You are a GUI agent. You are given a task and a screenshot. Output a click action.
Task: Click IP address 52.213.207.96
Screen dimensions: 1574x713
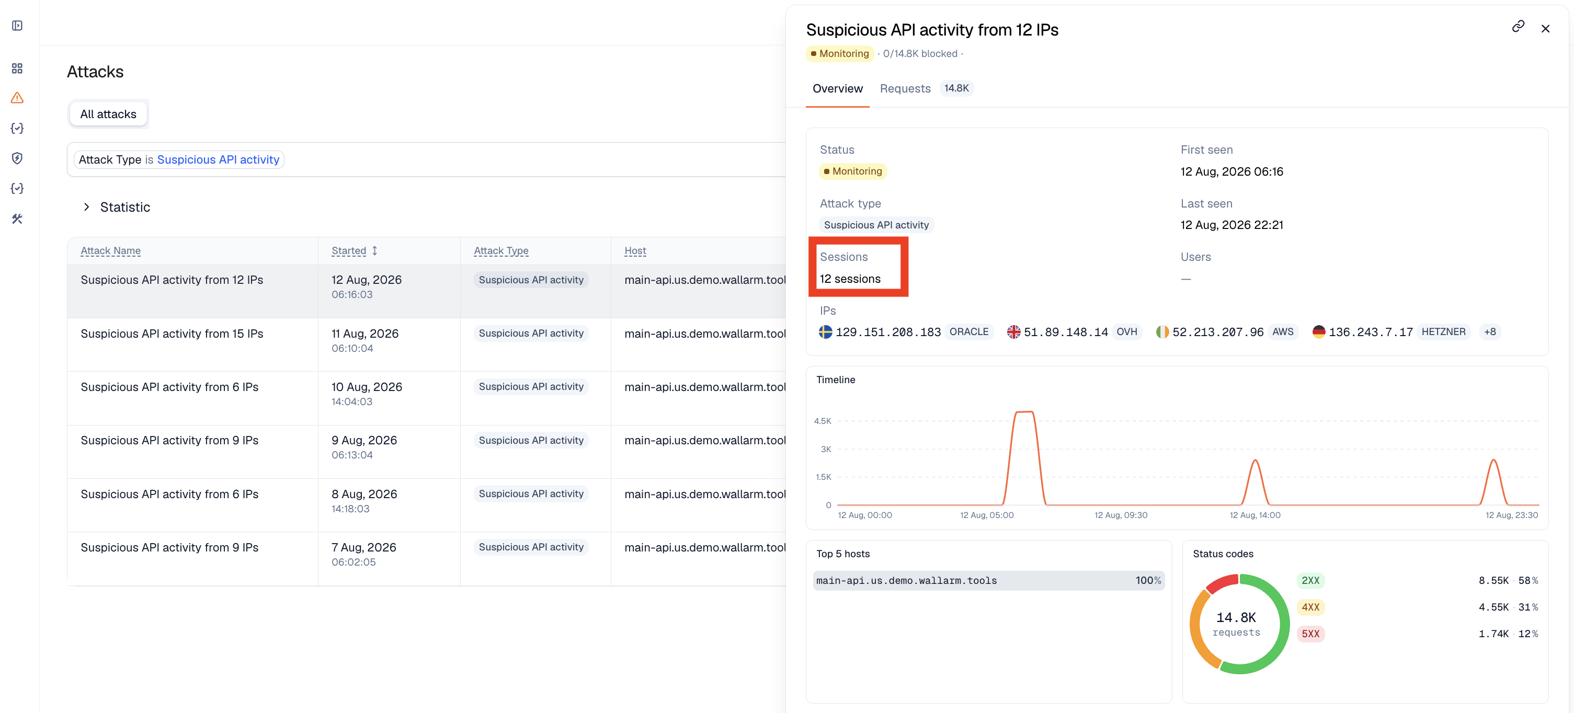click(x=1218, y=332)
